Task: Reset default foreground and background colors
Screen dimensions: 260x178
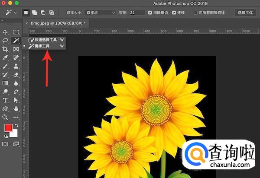Action: point(6,137)
